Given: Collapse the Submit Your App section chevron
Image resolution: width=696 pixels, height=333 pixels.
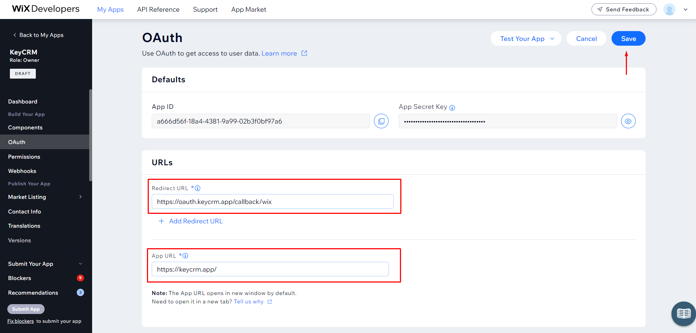Looking at the screenshot, I should (x=80, y=264).
